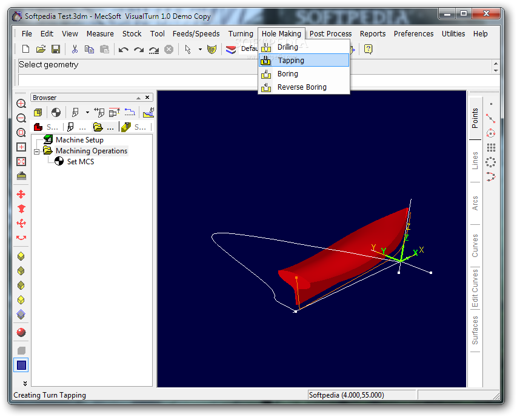Collapse the Machining Operations tree node
The image size is (517, 417).
pyautogui.click(x=36, y=152)
